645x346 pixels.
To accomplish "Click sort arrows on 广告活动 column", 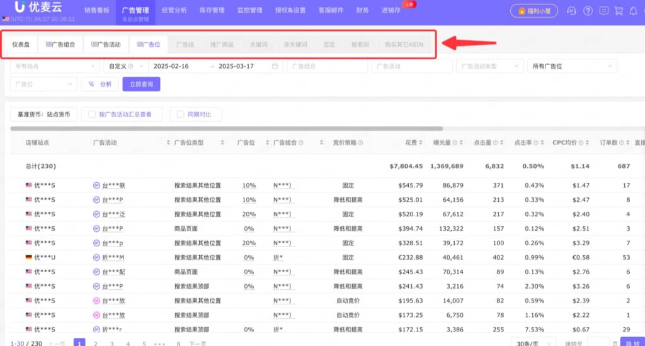I will pyautogui.click(x=168, y=143).
